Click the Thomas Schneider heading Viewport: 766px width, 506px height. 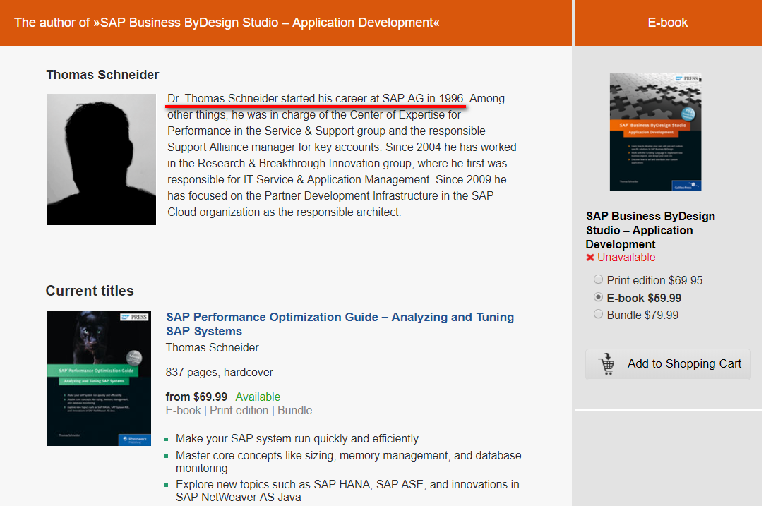[x=102, y=75]
